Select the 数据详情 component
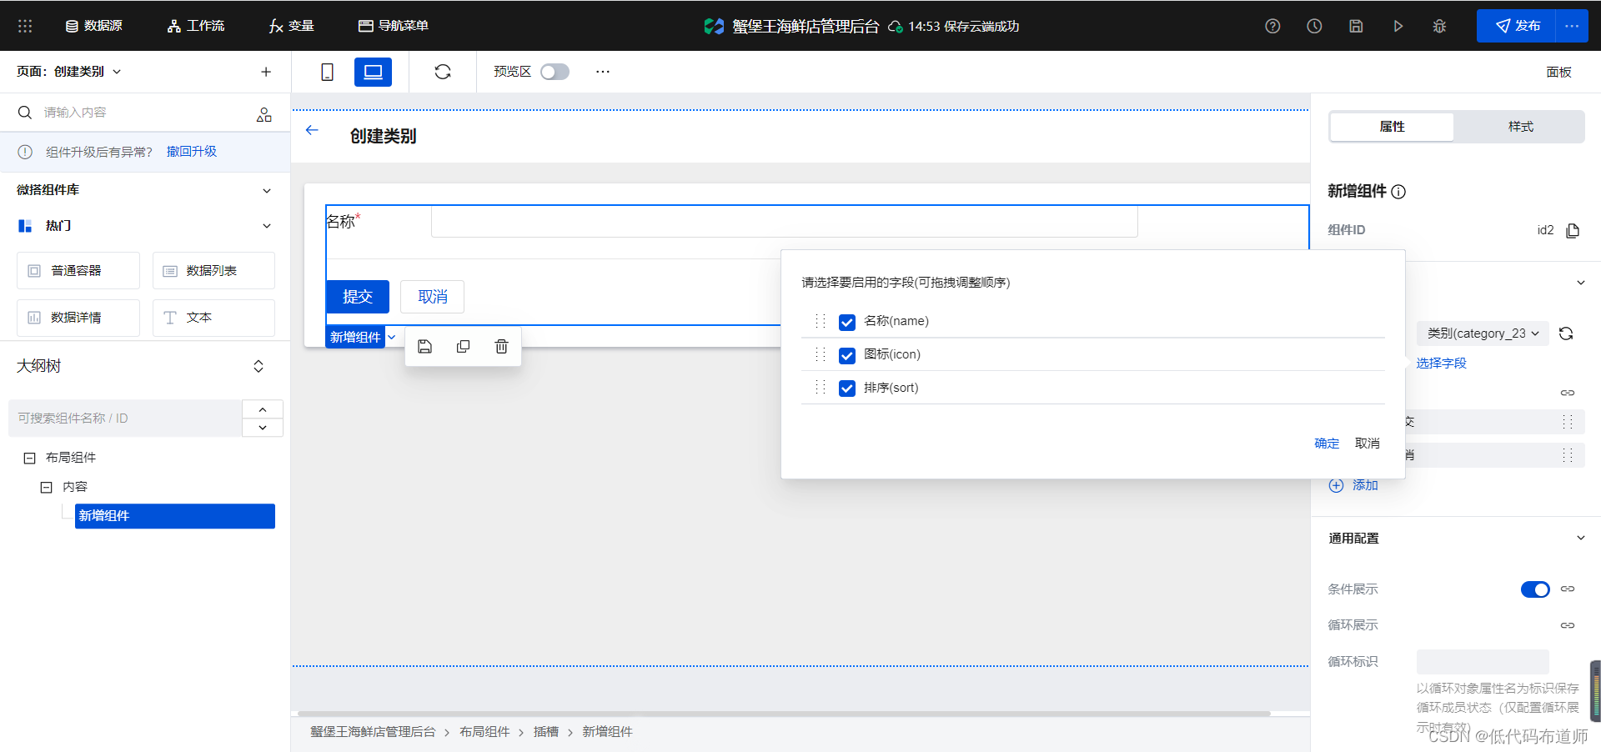 (x=78, y=318)
